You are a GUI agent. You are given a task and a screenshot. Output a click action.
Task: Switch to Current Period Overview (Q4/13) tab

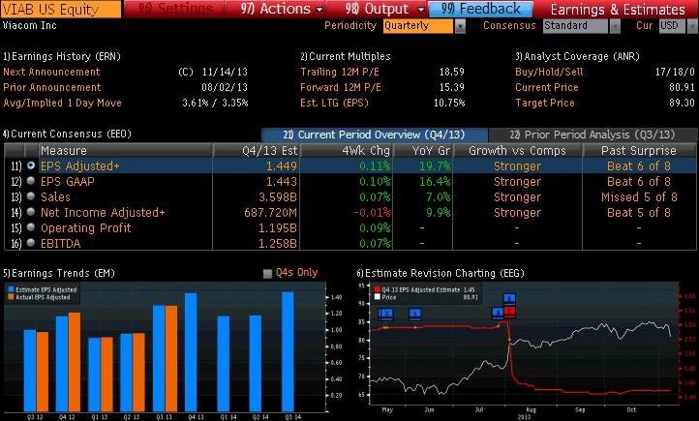click(x=375, y=135)
